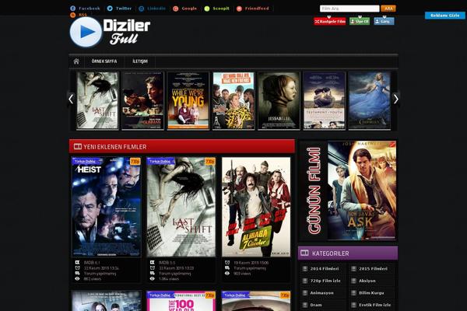Open the Scoopit social link icon
Image resolution: width=467 pixels, height=311 pixels.
207,9
